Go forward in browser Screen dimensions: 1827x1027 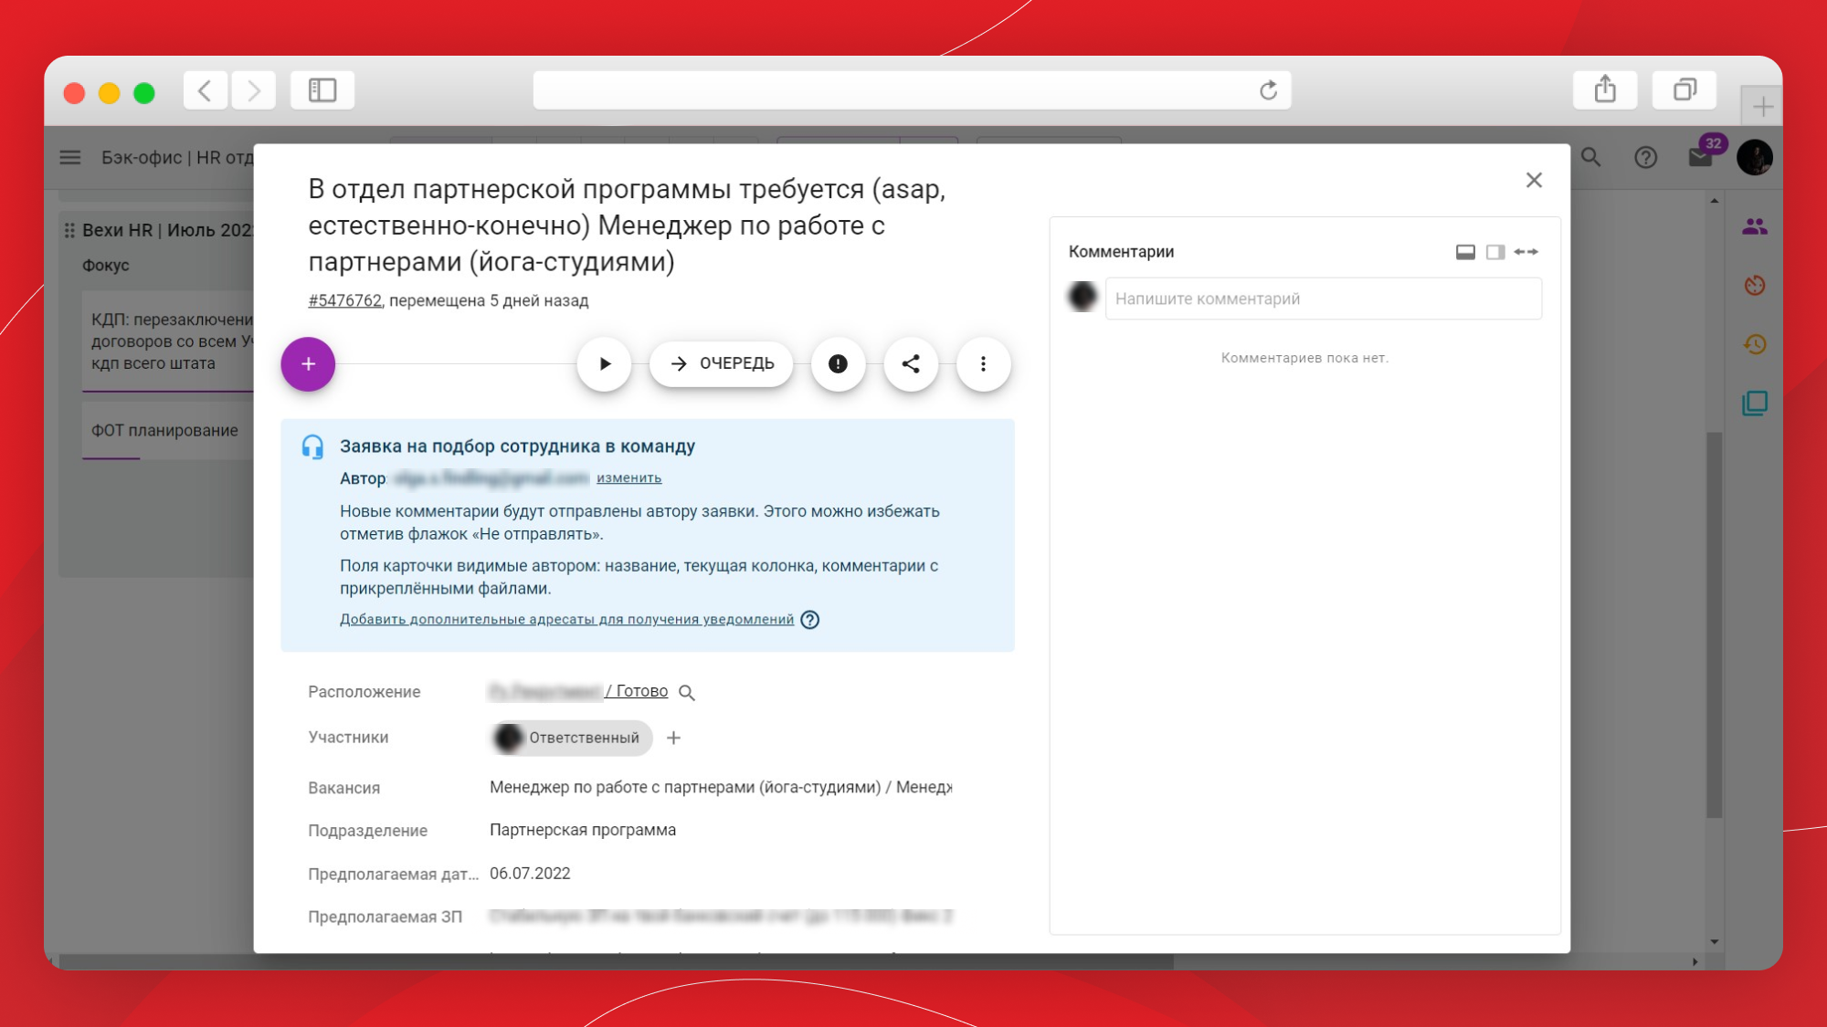[x=253, y=90]
